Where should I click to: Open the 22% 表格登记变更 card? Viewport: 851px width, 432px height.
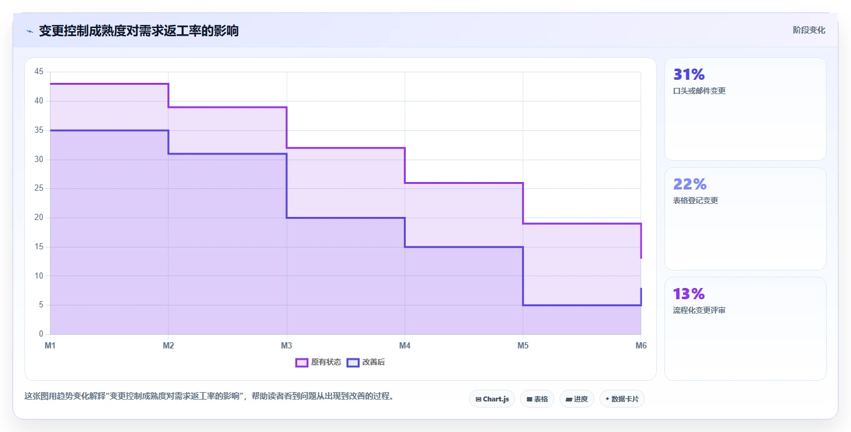745,219
